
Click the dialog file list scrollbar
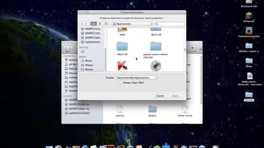185,50
